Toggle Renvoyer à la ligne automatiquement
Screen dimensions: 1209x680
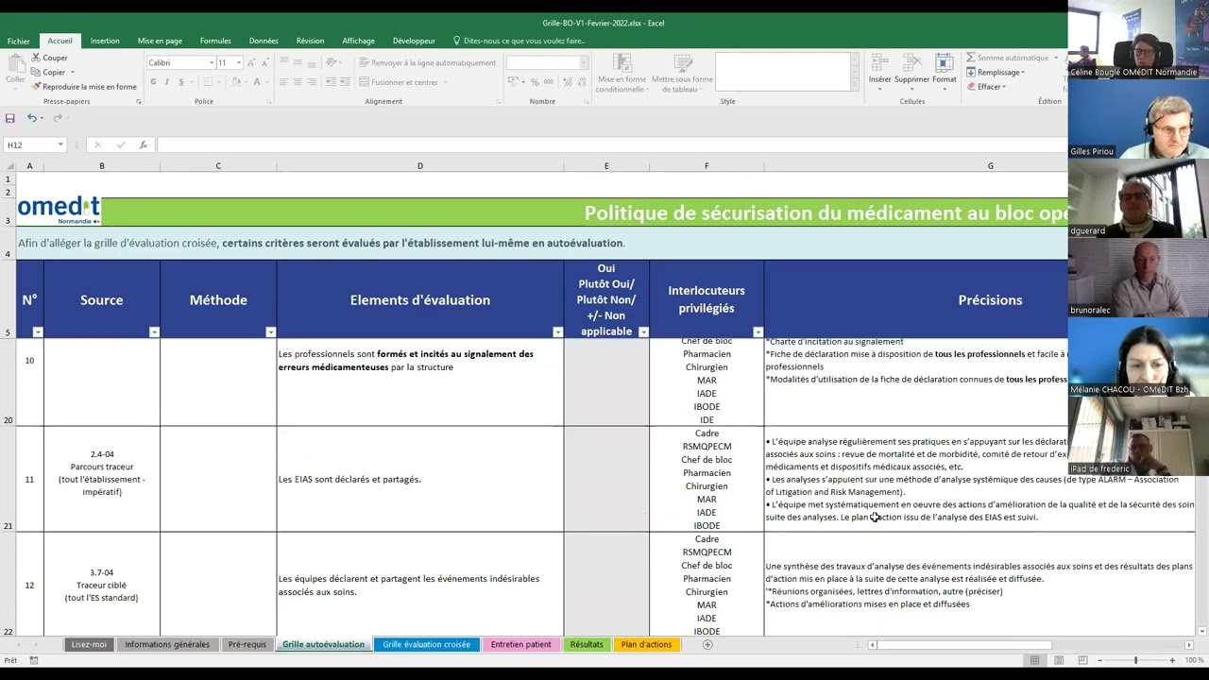coord(427,63)
